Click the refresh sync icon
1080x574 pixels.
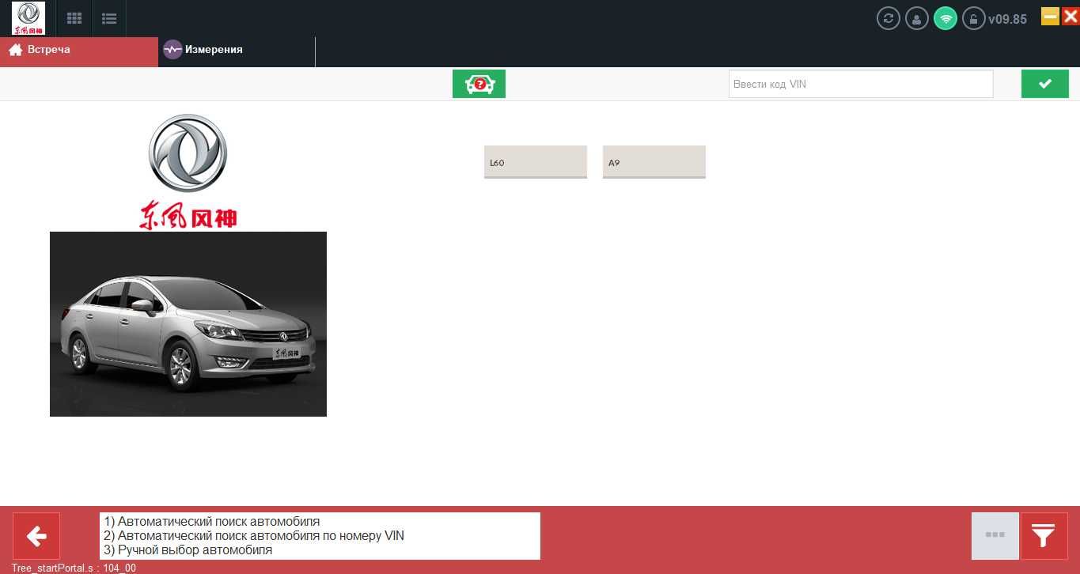click(x=889, y=18)
